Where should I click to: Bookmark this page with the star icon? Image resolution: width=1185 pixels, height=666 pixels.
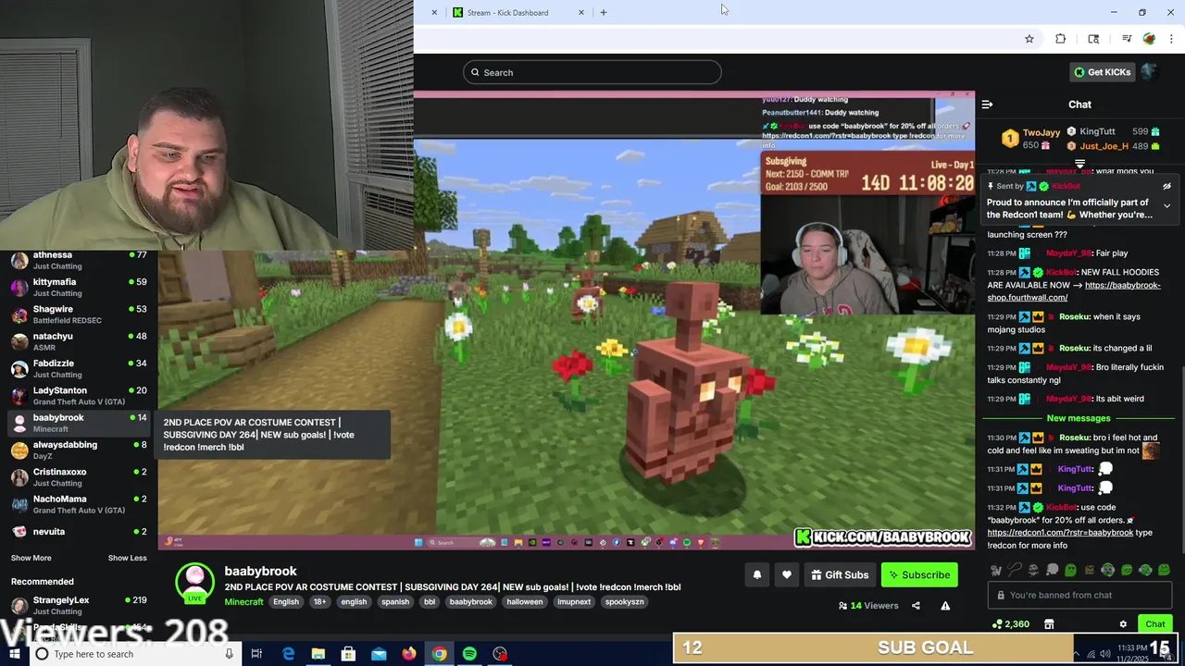[1029, 39]
